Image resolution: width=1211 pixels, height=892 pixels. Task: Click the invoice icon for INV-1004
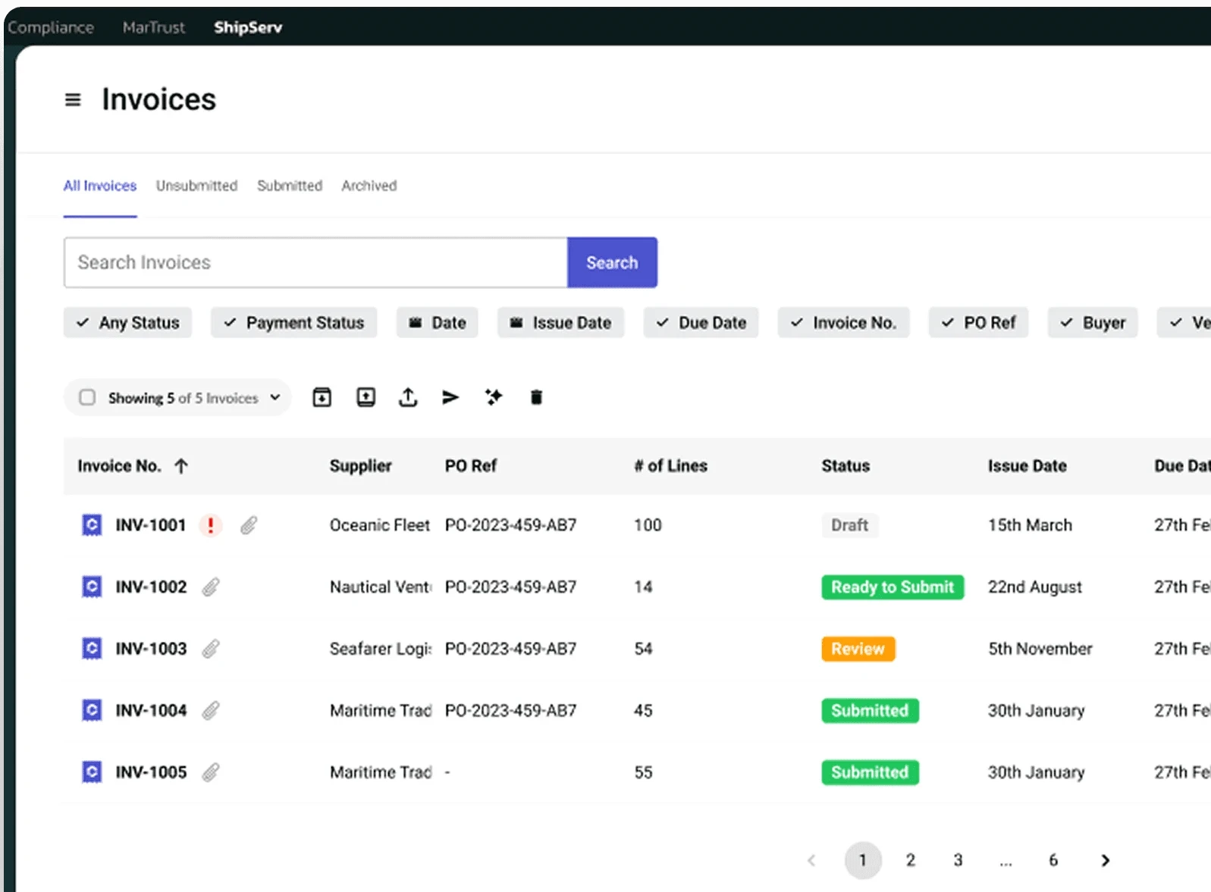point(92,710)
